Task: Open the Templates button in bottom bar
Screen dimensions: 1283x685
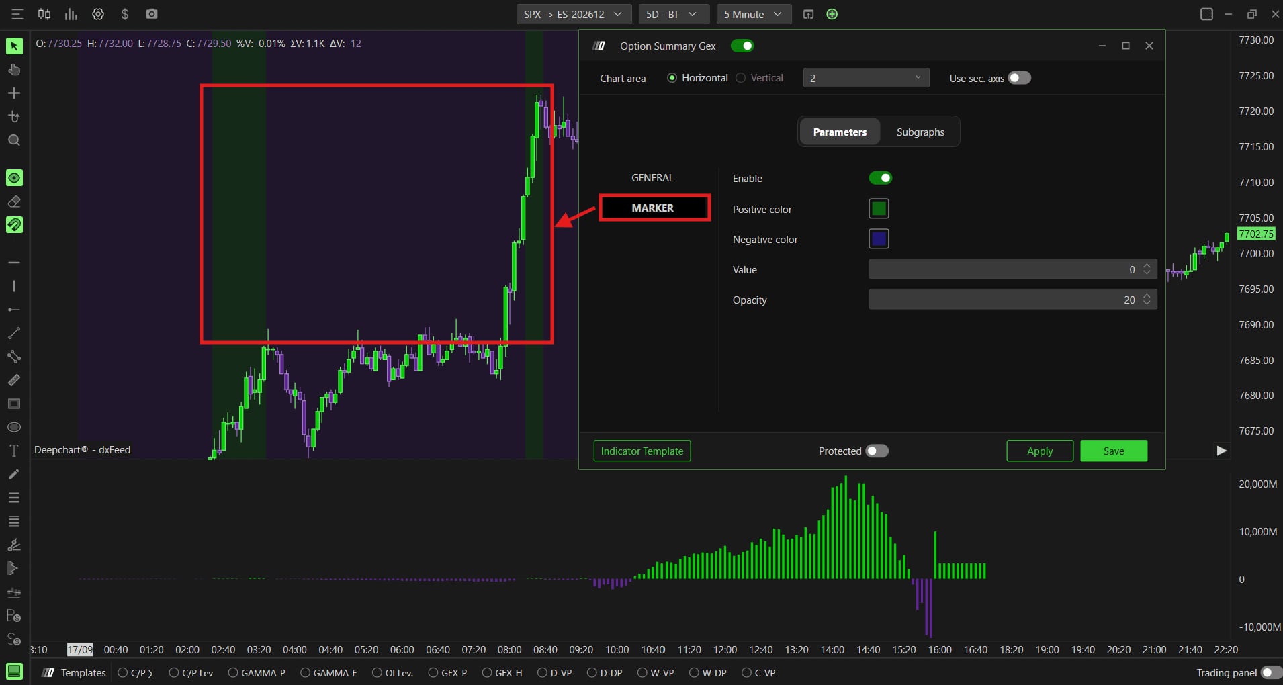Action: (x=75, y=672)
